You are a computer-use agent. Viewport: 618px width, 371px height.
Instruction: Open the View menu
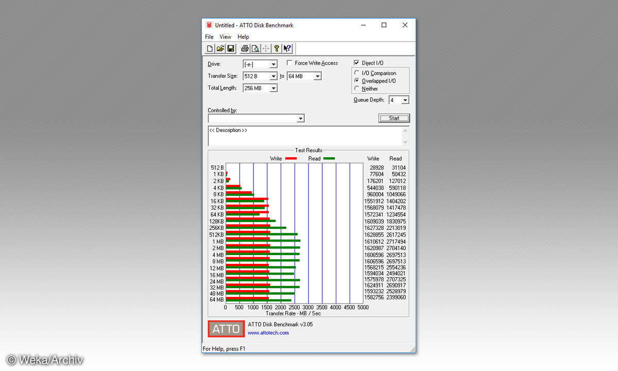coord(225,37)
